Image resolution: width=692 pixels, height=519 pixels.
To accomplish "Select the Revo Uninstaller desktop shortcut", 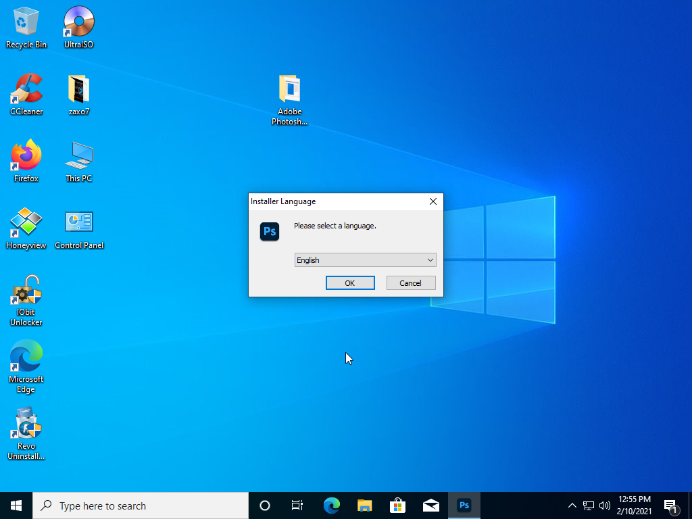I will (x=26, y=433).
